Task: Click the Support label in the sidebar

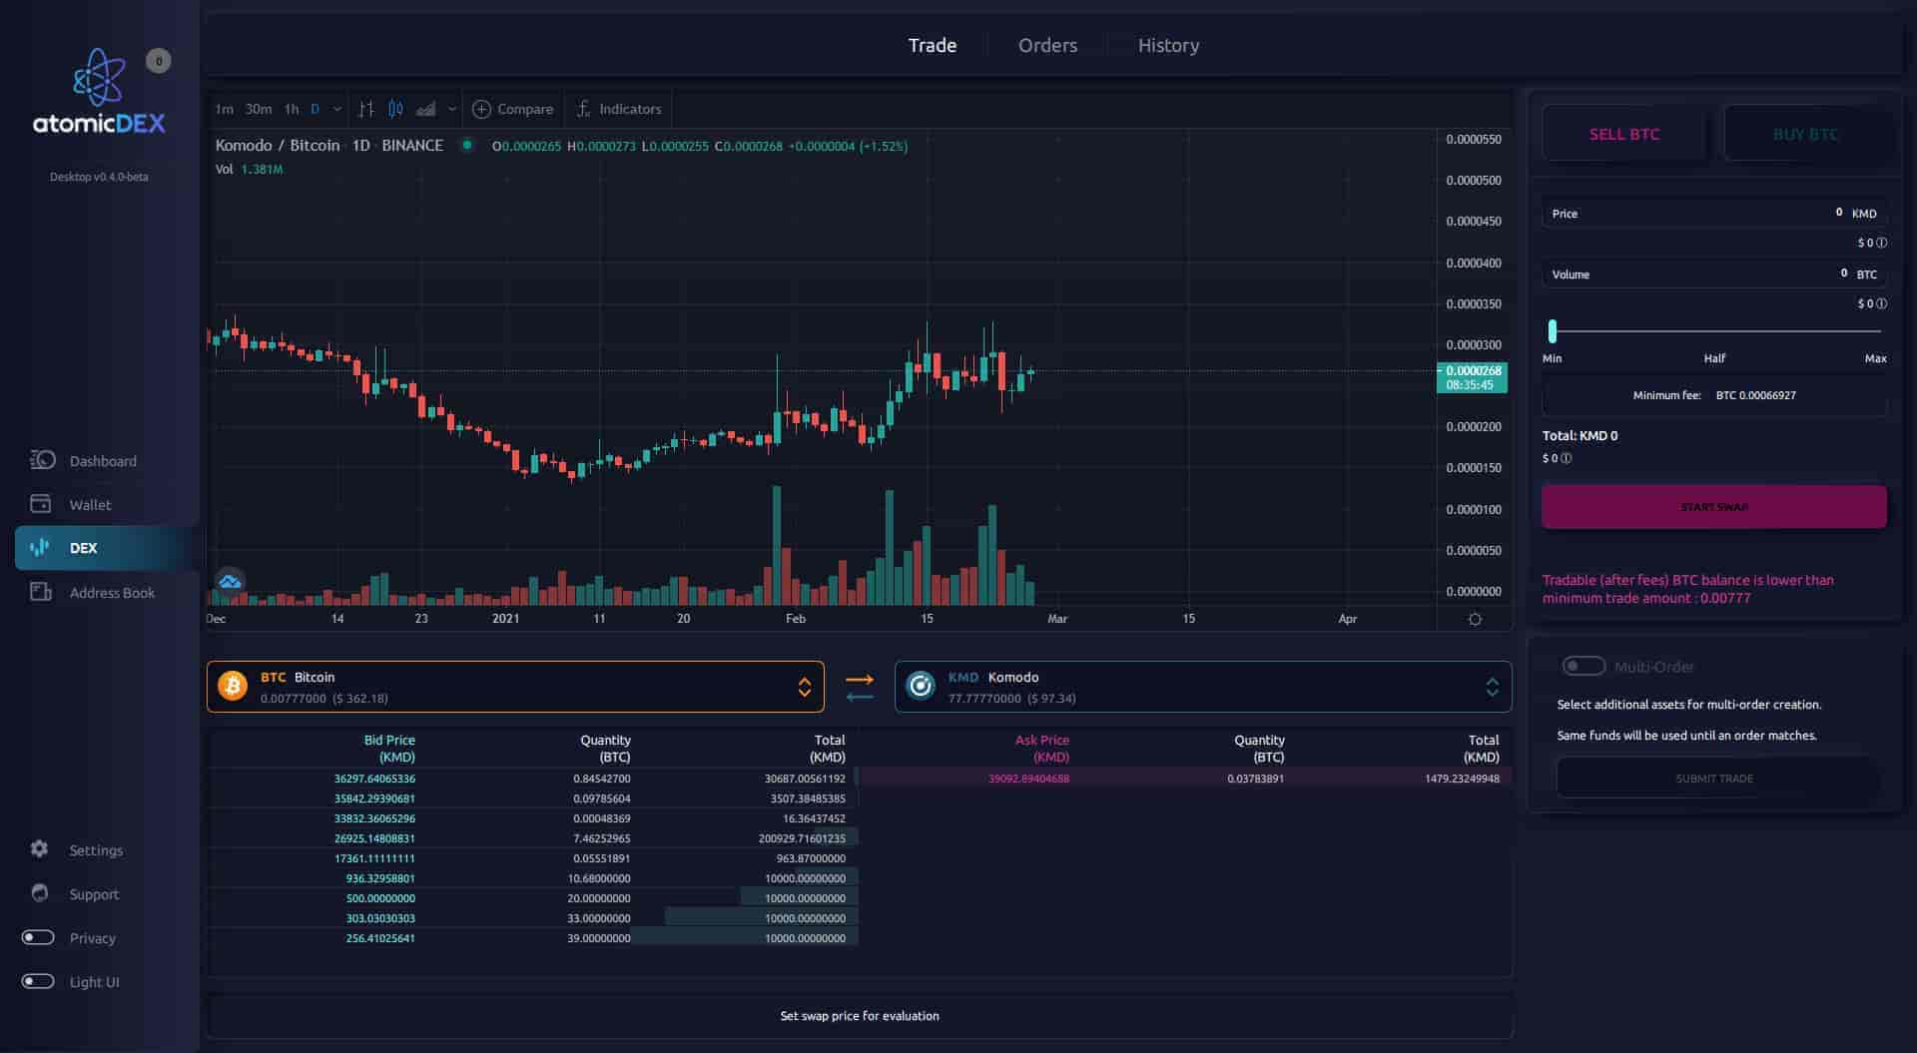Action: [x=94, y=894]
